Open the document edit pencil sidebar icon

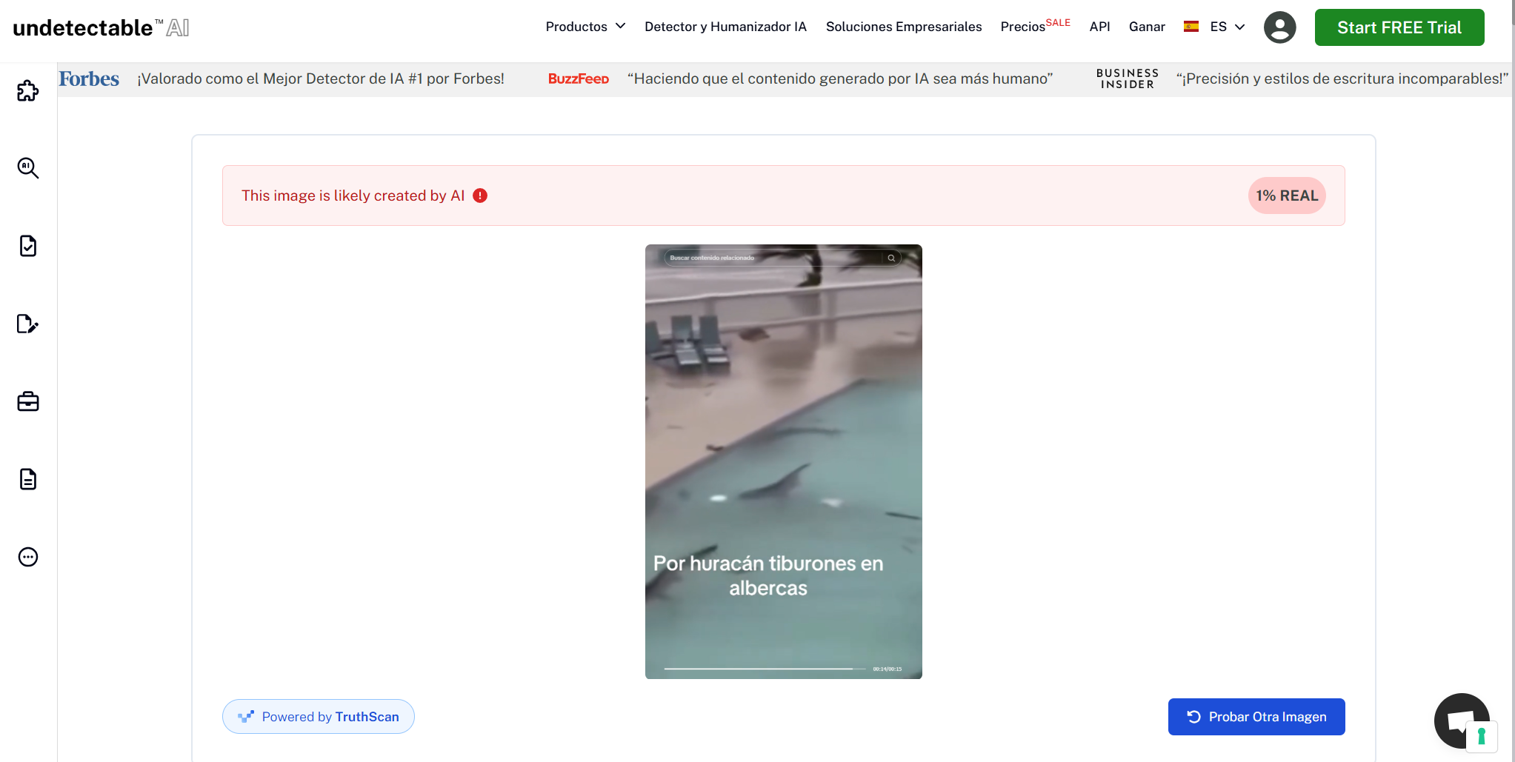pyautogui.click(x=27, y=324)
